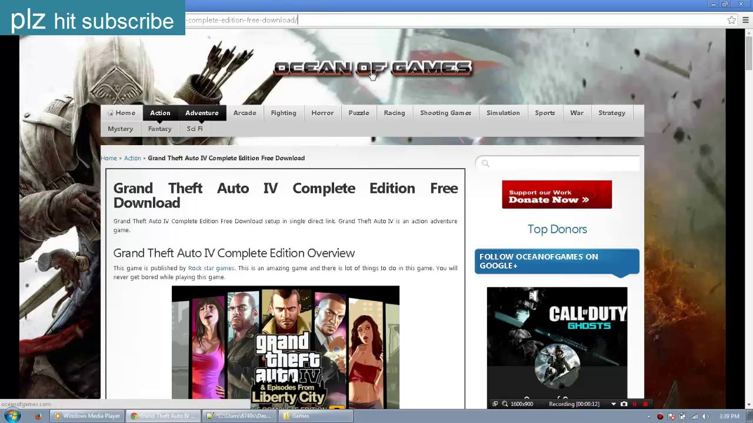This screenshot has width=753, height=423.
Task: Open the Sci Fi category
Action: point(195,129)
